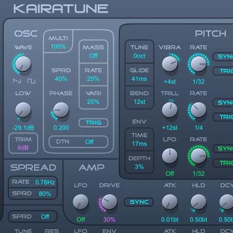Toggle the TRIG button below VARI
Viewport: 233px width, 233px height.
coord(93,123)
